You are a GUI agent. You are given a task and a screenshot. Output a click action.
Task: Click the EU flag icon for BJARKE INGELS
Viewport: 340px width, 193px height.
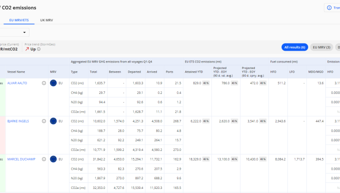click(x=53, y=121)
